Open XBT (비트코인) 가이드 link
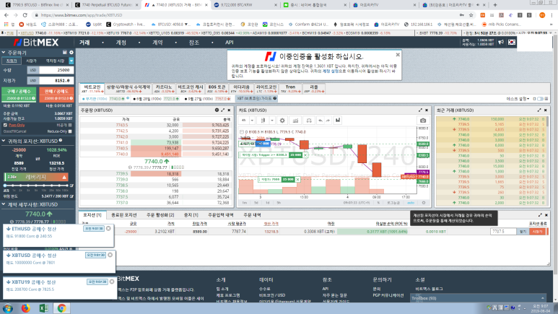Image resolution: width=558 pixels, height=314 pixels. tap(256, 99)
